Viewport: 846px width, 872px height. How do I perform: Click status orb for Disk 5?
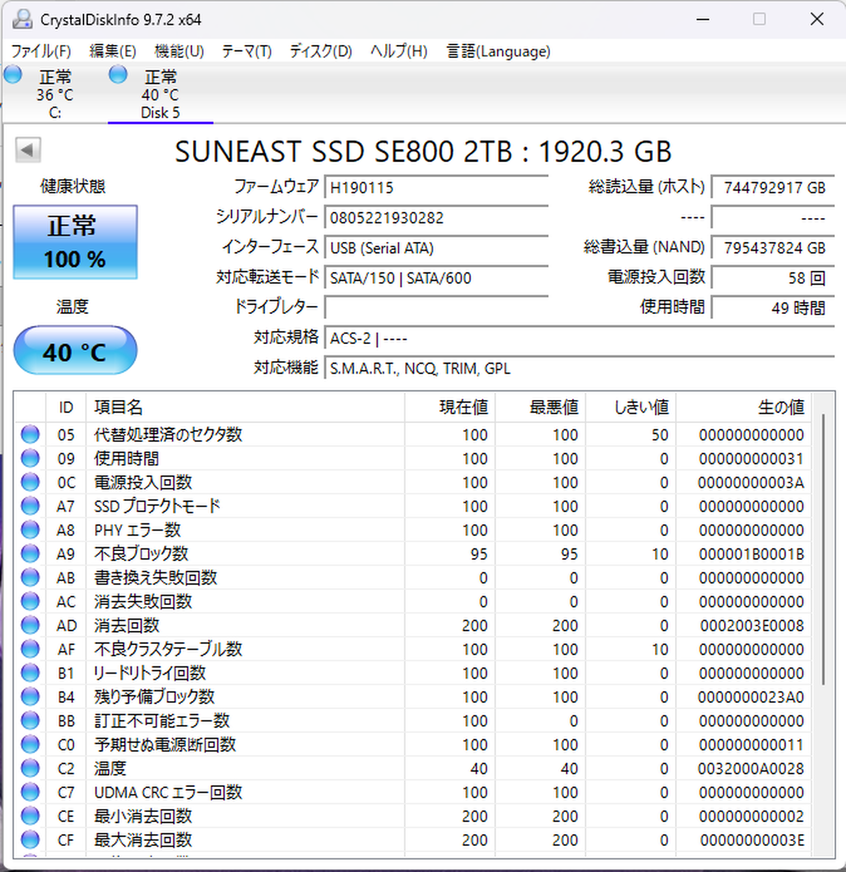[118, 74]
